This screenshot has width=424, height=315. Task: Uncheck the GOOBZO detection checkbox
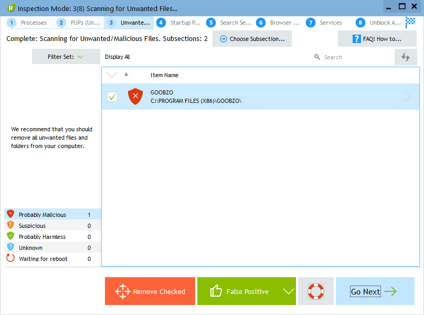pyautogui.click(x=112, y=97)
